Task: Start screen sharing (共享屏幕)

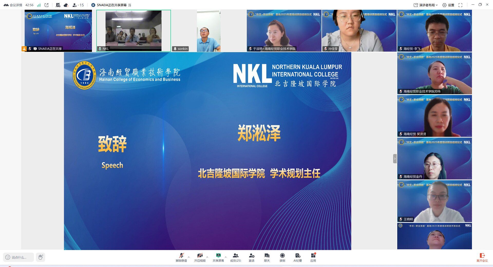Action: tap(218, 257)
